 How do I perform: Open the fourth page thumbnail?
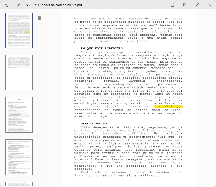pyautogui.click(x=19, y=157)
